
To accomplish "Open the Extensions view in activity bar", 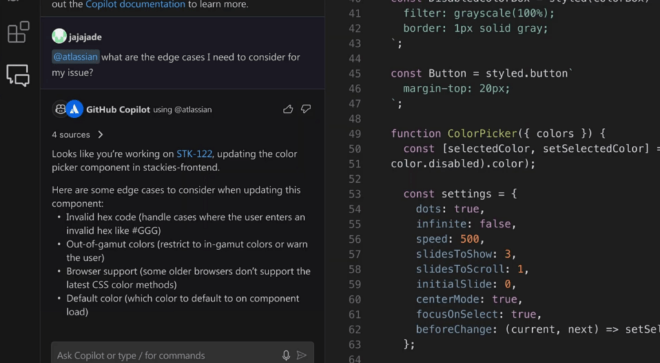I will pyautogui.click(x=19, y=32).
